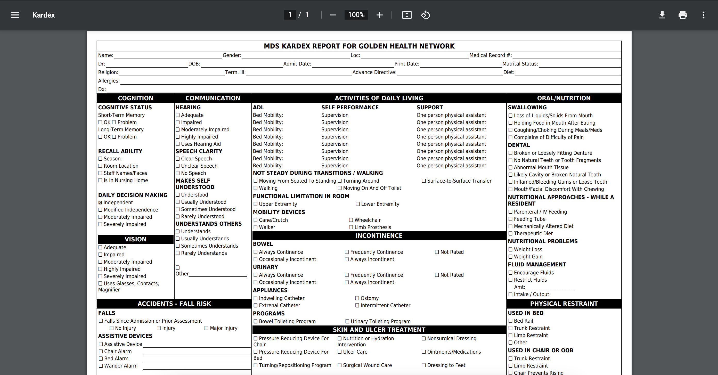Image resolution: width=718 pixels, height=375 pixels.
Task: Uncheck the Independent decision making box
Action: pyautogui.click(x=100, y=203)
